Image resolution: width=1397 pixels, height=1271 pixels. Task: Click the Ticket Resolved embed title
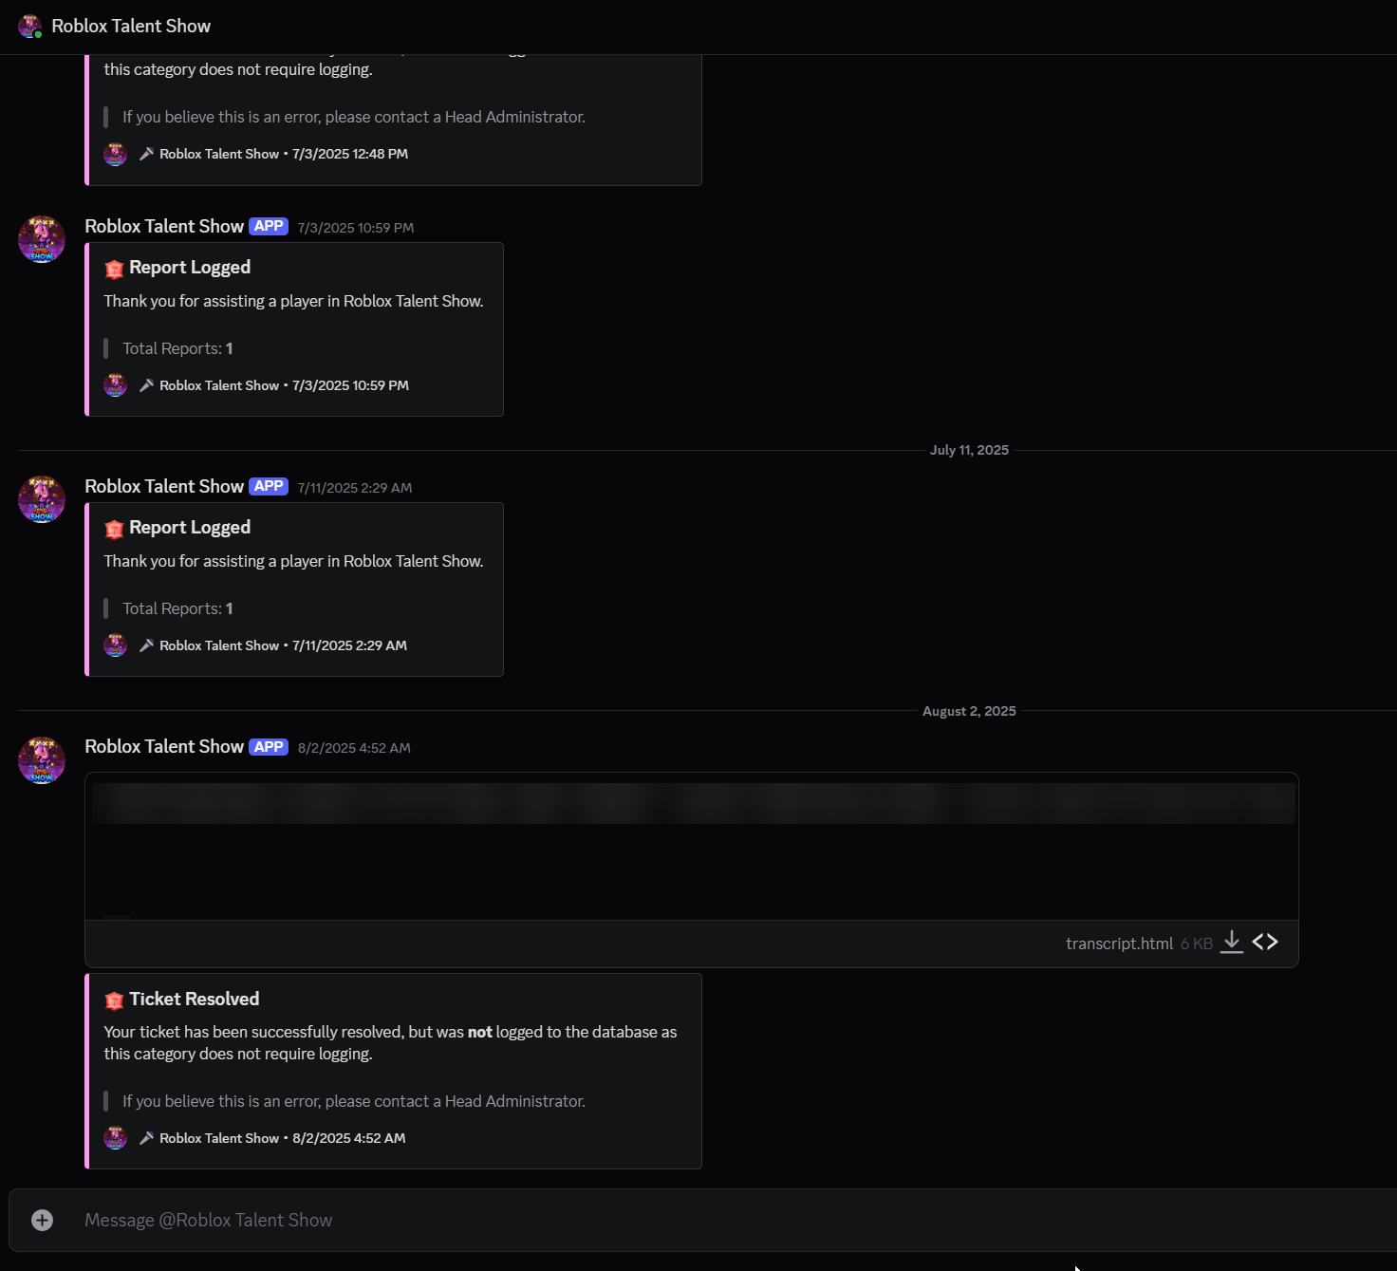194,999
